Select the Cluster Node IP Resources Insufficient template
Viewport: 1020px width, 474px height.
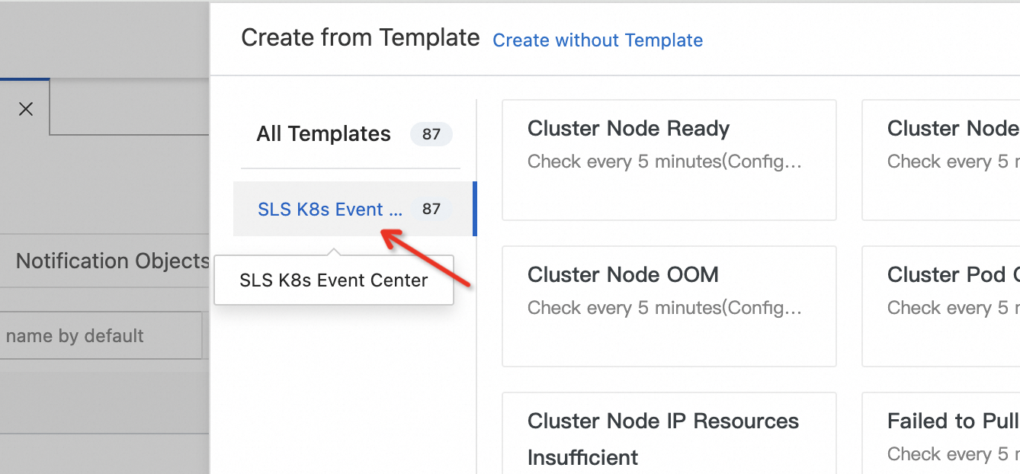point(662,438)
